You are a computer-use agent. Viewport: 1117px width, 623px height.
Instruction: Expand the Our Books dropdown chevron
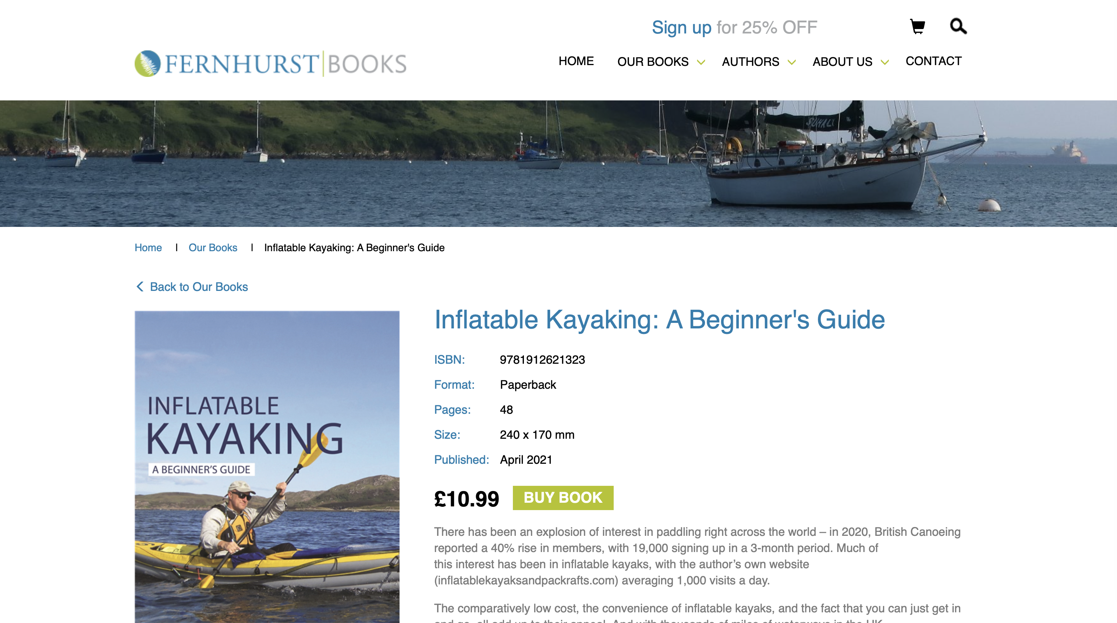tap(701, 63)
